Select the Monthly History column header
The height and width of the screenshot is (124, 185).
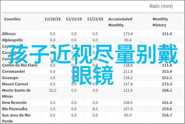[x=160, y=22]
